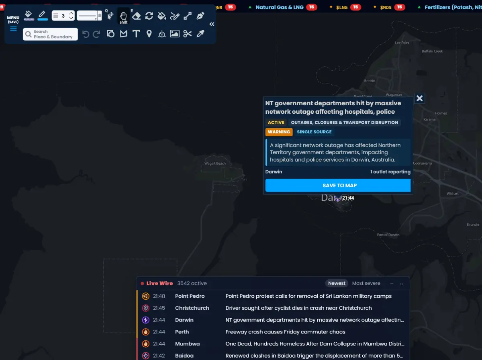482x360 pixels.
Task: Open the line style dropdown
Action: 89,16
